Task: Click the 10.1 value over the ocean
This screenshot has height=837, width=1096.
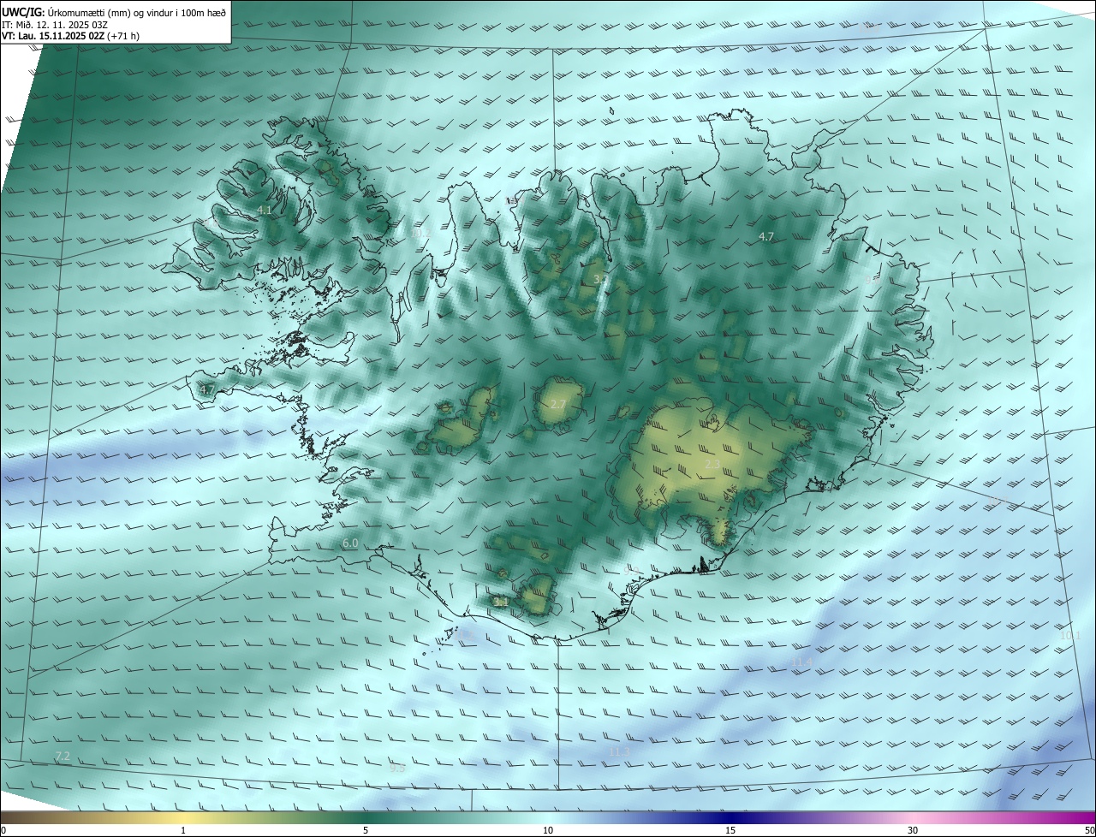Action: tap(1070, 636)
